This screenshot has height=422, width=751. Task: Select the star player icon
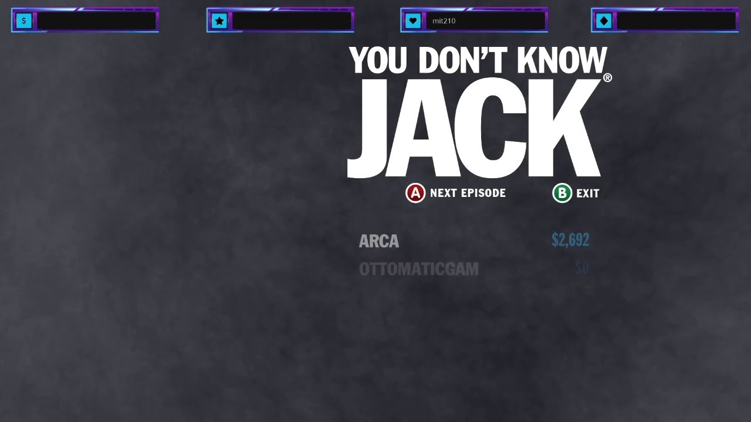[219, 21]
